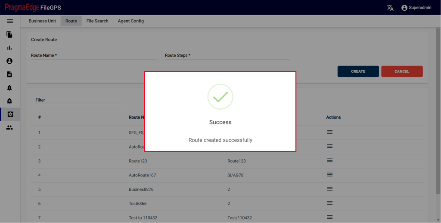Image resolution: width=441 pixels, height=223 pixels.
Task: Focus the Route Name input field
Action: click(x=93, y=56)
